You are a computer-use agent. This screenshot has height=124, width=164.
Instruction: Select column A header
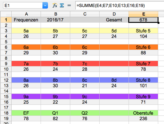click(26, 14)
